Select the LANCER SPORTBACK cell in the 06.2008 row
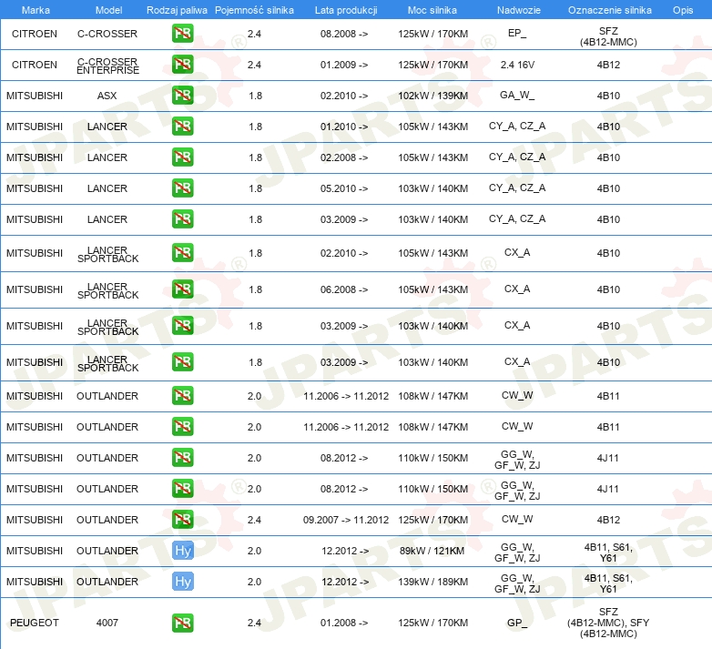 107,291
